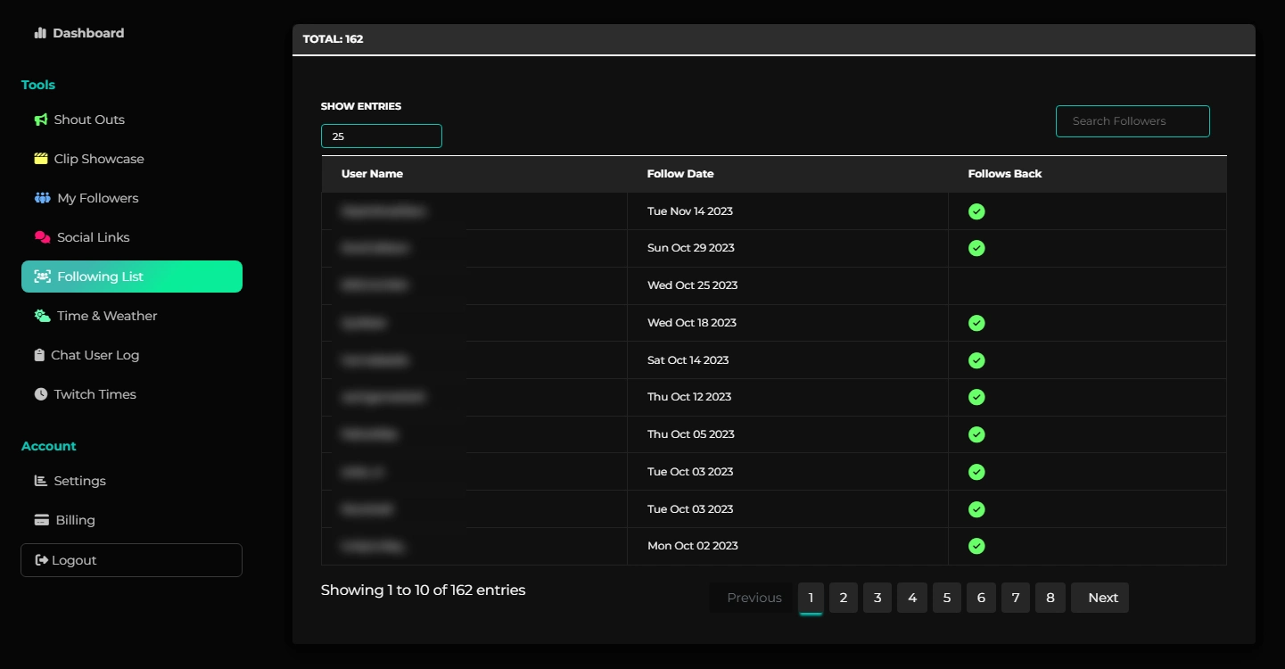Click green check for Sat Oct 14 2023

[x=976, y=360]
